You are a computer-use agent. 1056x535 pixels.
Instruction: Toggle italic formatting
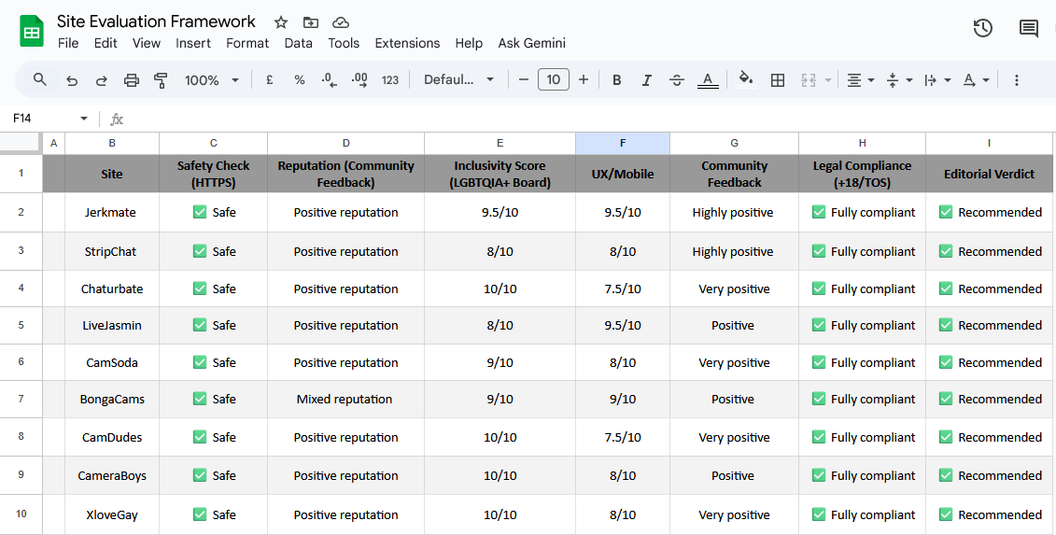(646, 80)
